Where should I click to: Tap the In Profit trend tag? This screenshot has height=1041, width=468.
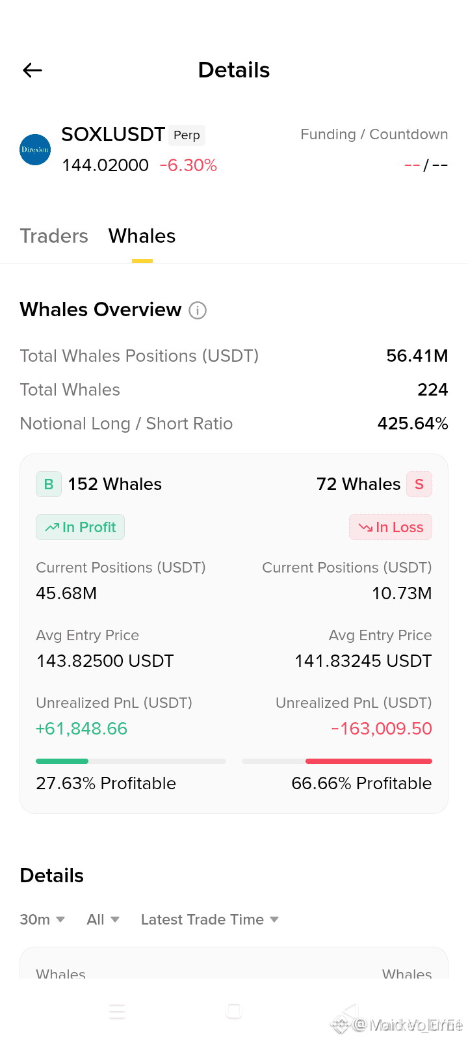[x=80, y=527]
